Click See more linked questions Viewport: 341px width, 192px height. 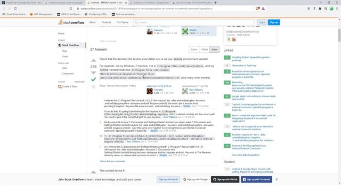pos(246,155)
